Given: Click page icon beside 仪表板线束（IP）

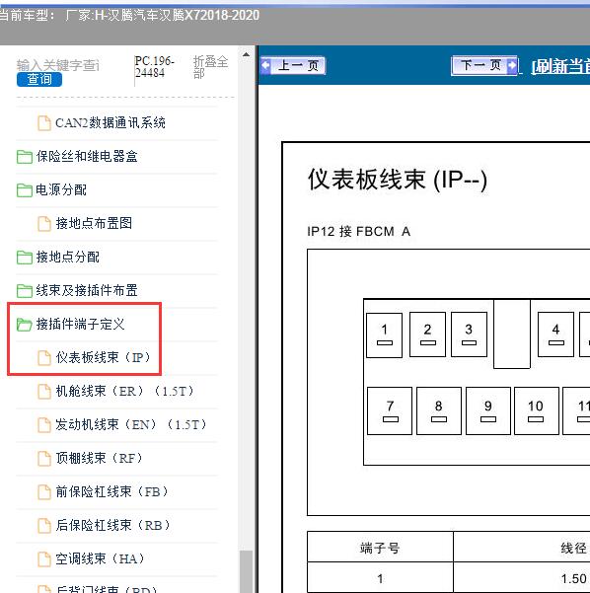Looking at the screenshot, I should [x=44, y=358].
